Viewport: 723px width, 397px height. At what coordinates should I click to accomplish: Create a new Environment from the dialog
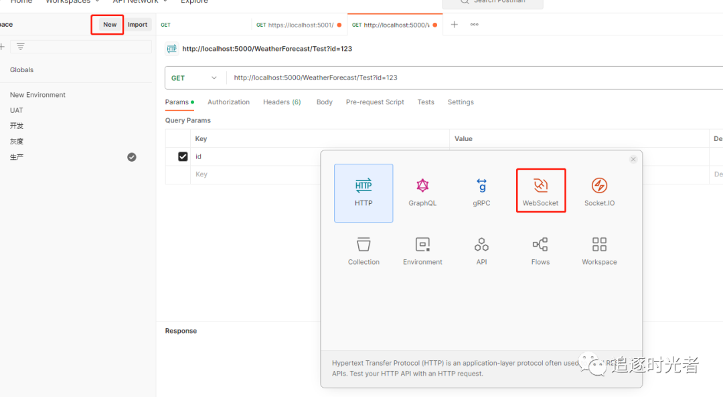click(x=422, y=251)
